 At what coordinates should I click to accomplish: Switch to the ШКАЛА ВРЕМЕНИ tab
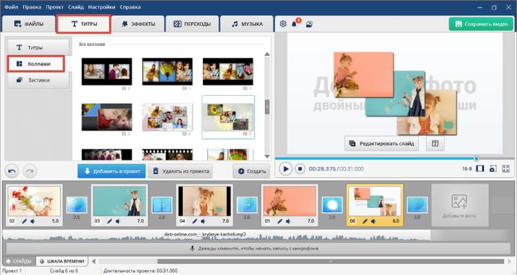tap(62, 261)
